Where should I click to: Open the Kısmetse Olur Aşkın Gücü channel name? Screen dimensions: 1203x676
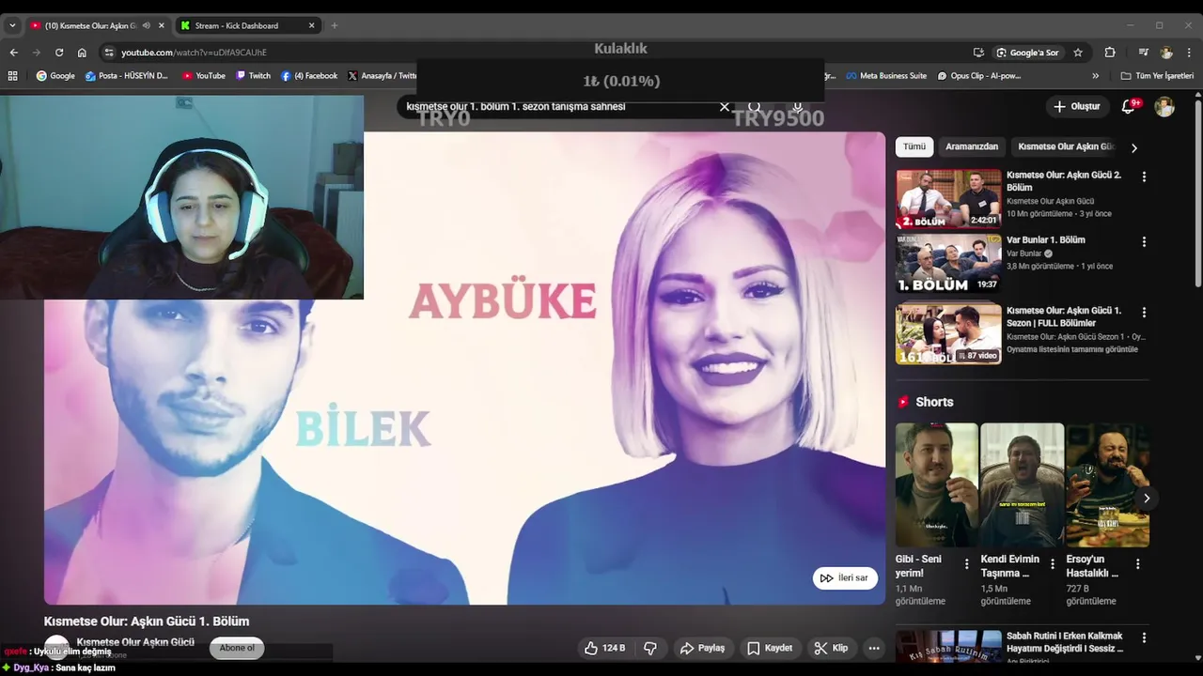(x=135, y=642)
